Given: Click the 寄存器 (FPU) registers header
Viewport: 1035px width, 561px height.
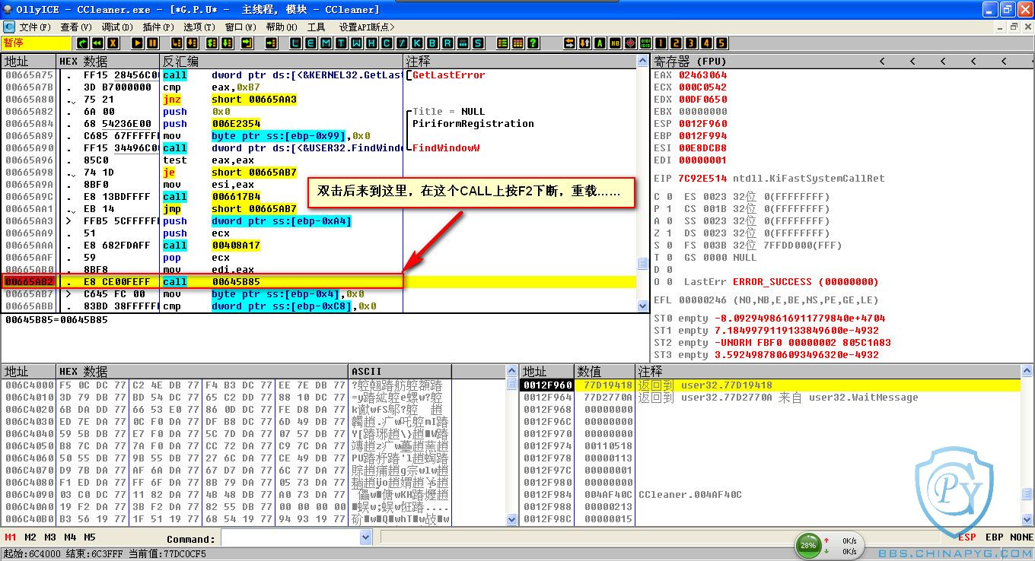Looking at the screenshot, I should click(x=691, y=62).
